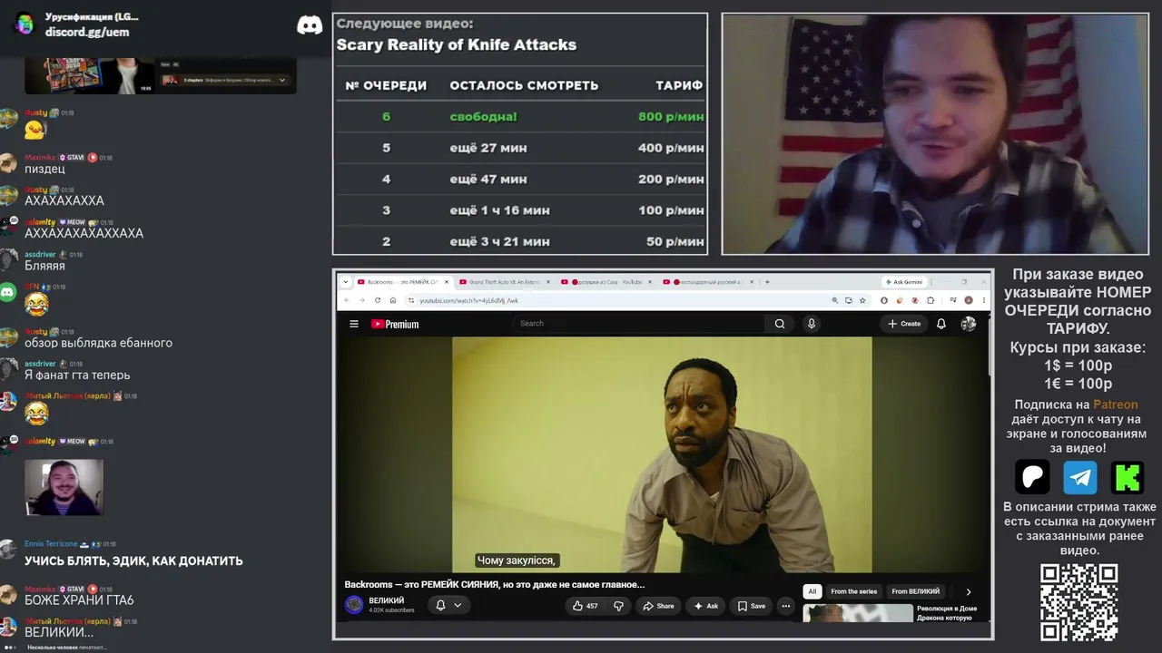Open the Chrome profile avatar
This screenshot has width=1162, height=653.
970,300
